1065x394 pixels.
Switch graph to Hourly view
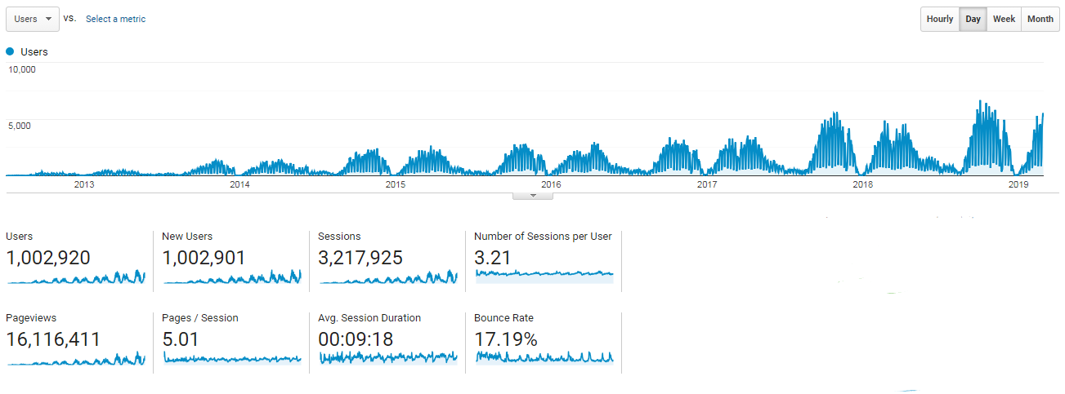click(x=939, y=19)
